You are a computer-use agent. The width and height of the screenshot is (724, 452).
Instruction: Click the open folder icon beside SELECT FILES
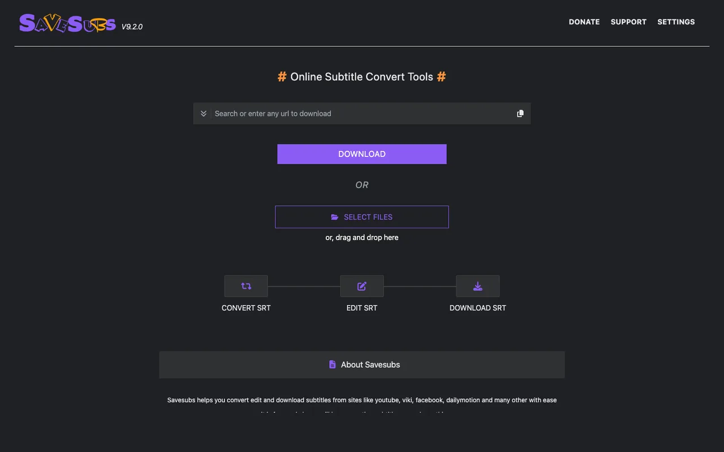(x=335, y=217)
